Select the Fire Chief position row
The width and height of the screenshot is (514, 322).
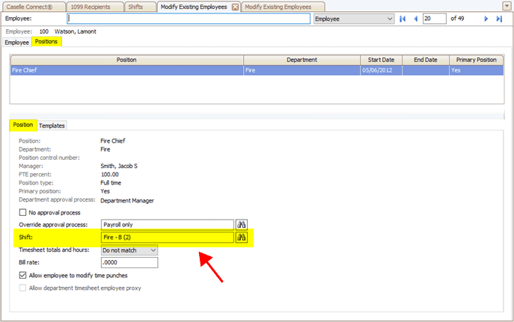(x=126, y=71)
